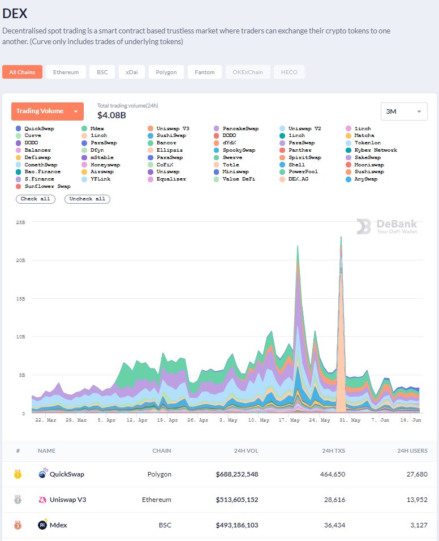
Task: Click the Swerve legend color dot
Action: (216, 157)
